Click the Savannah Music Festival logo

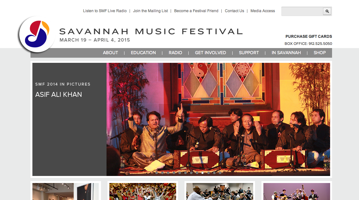(37, 34)
